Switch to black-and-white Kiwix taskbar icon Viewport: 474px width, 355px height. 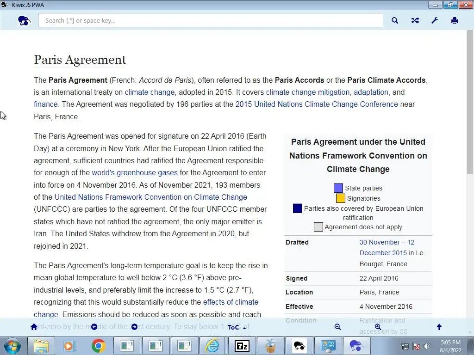[299, 346]
